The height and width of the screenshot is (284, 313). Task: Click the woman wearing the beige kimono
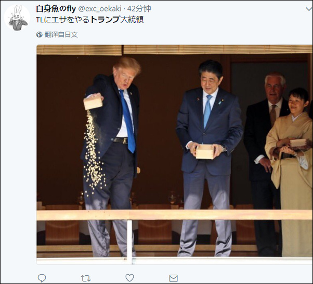click(x=289, y=171)
